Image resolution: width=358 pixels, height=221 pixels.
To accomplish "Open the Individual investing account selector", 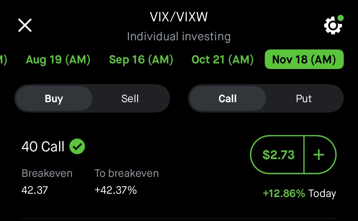I will pos(179,37).
